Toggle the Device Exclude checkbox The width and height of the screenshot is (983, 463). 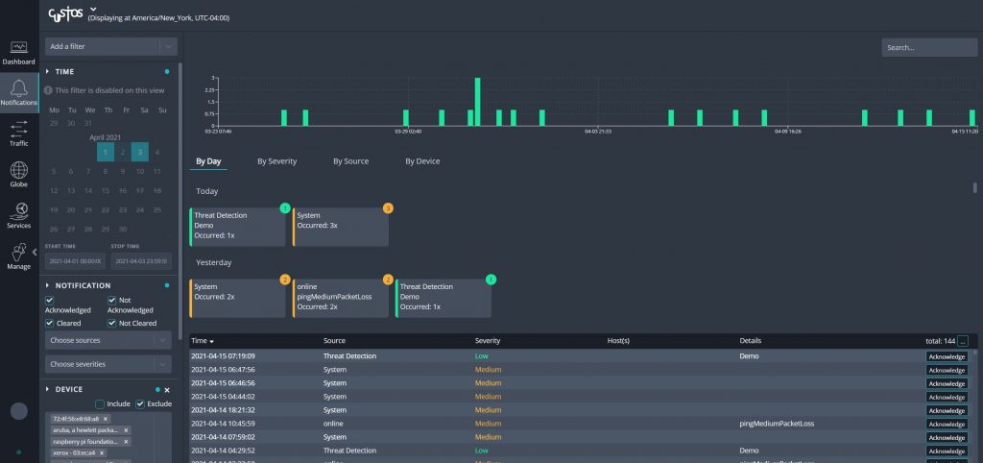tap(140, 403)
